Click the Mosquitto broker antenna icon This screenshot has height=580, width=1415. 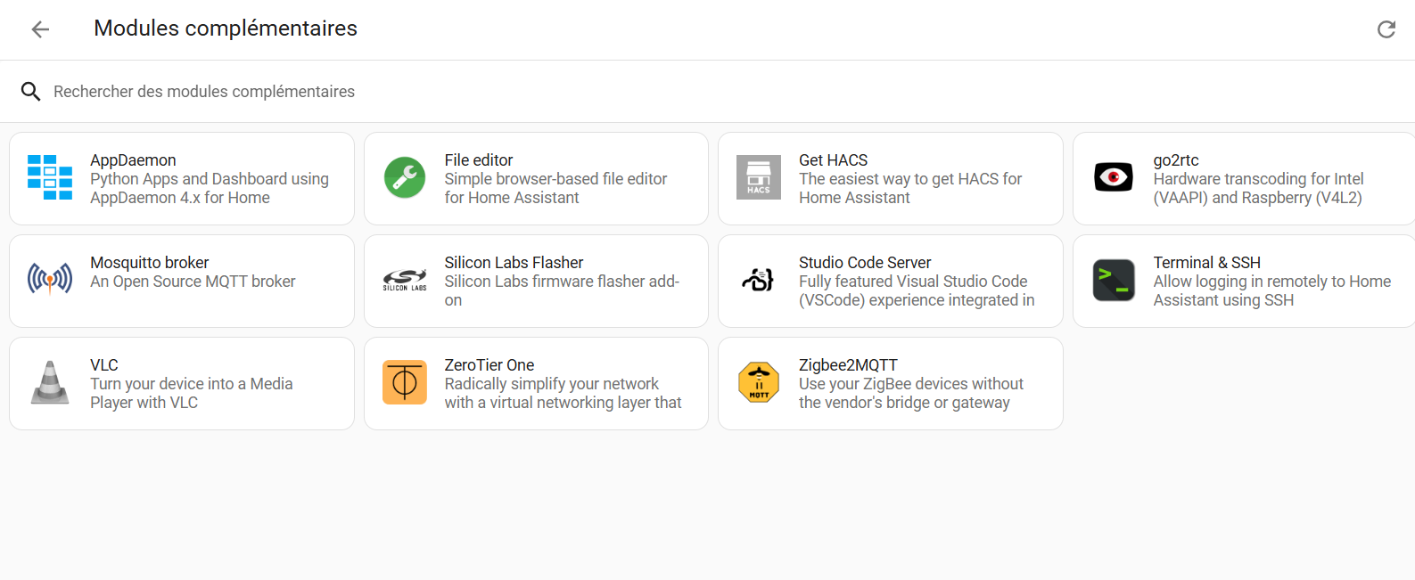(x=50, y=280)
